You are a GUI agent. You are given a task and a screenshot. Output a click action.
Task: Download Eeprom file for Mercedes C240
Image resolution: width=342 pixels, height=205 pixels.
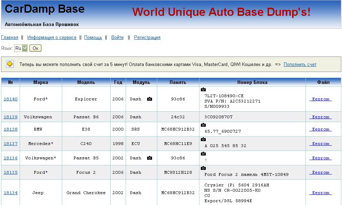click(321, 144)
